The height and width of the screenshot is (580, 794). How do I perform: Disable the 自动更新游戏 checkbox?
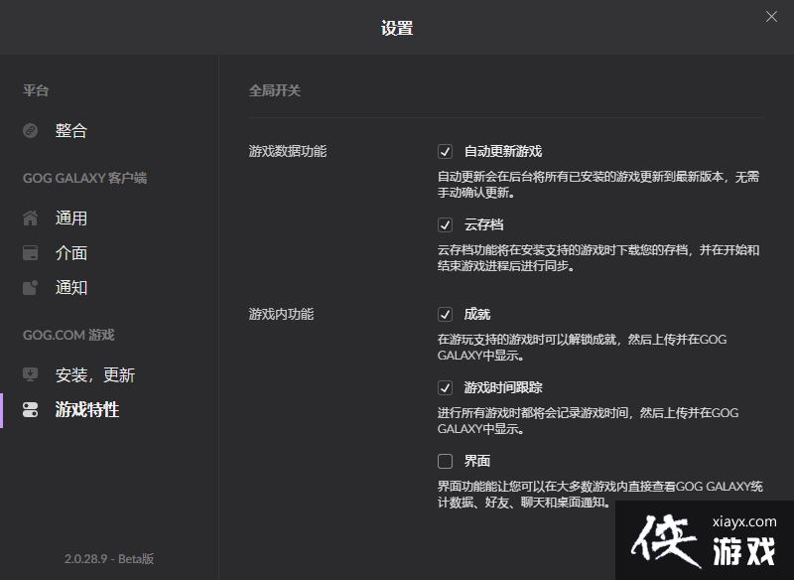[445, 152]
